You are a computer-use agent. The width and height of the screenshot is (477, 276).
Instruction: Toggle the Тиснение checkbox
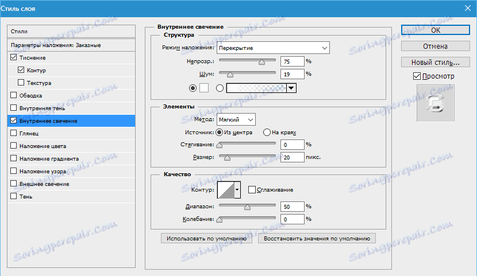pos(13,57)
